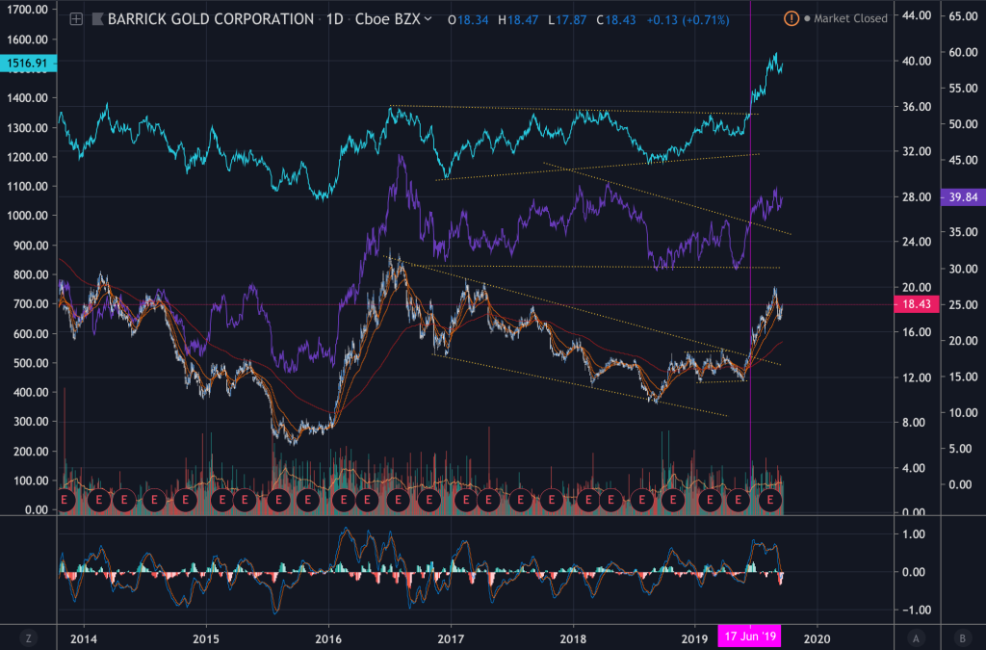Click the open value O18.34 in the legend
986x650 pixels.
(468, 20)
